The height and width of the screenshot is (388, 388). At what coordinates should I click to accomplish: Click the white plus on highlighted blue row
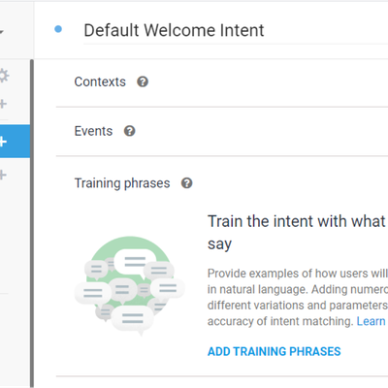3,142
